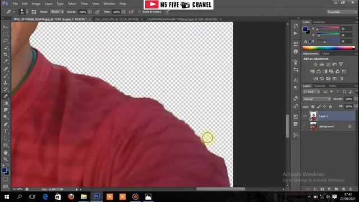Switch to the Paths tab
This screenshot has width=359, height=202.
[x=333, y=86]
